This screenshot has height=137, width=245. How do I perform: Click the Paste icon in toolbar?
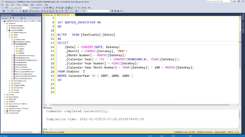62,11
